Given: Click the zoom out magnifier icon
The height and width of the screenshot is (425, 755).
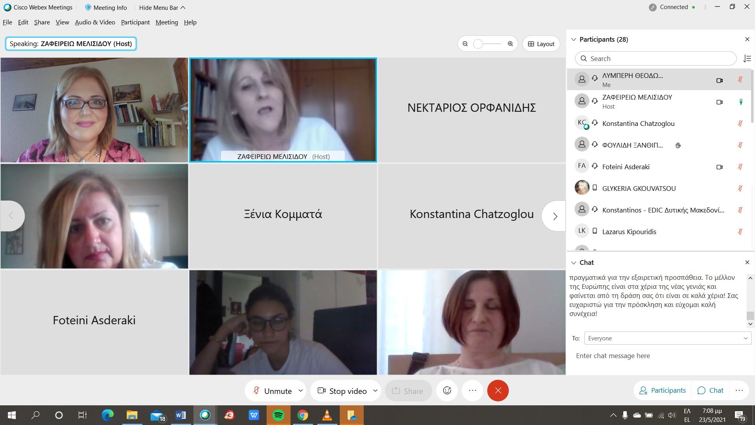Looking at the screenshot, I should click(465, 44).
